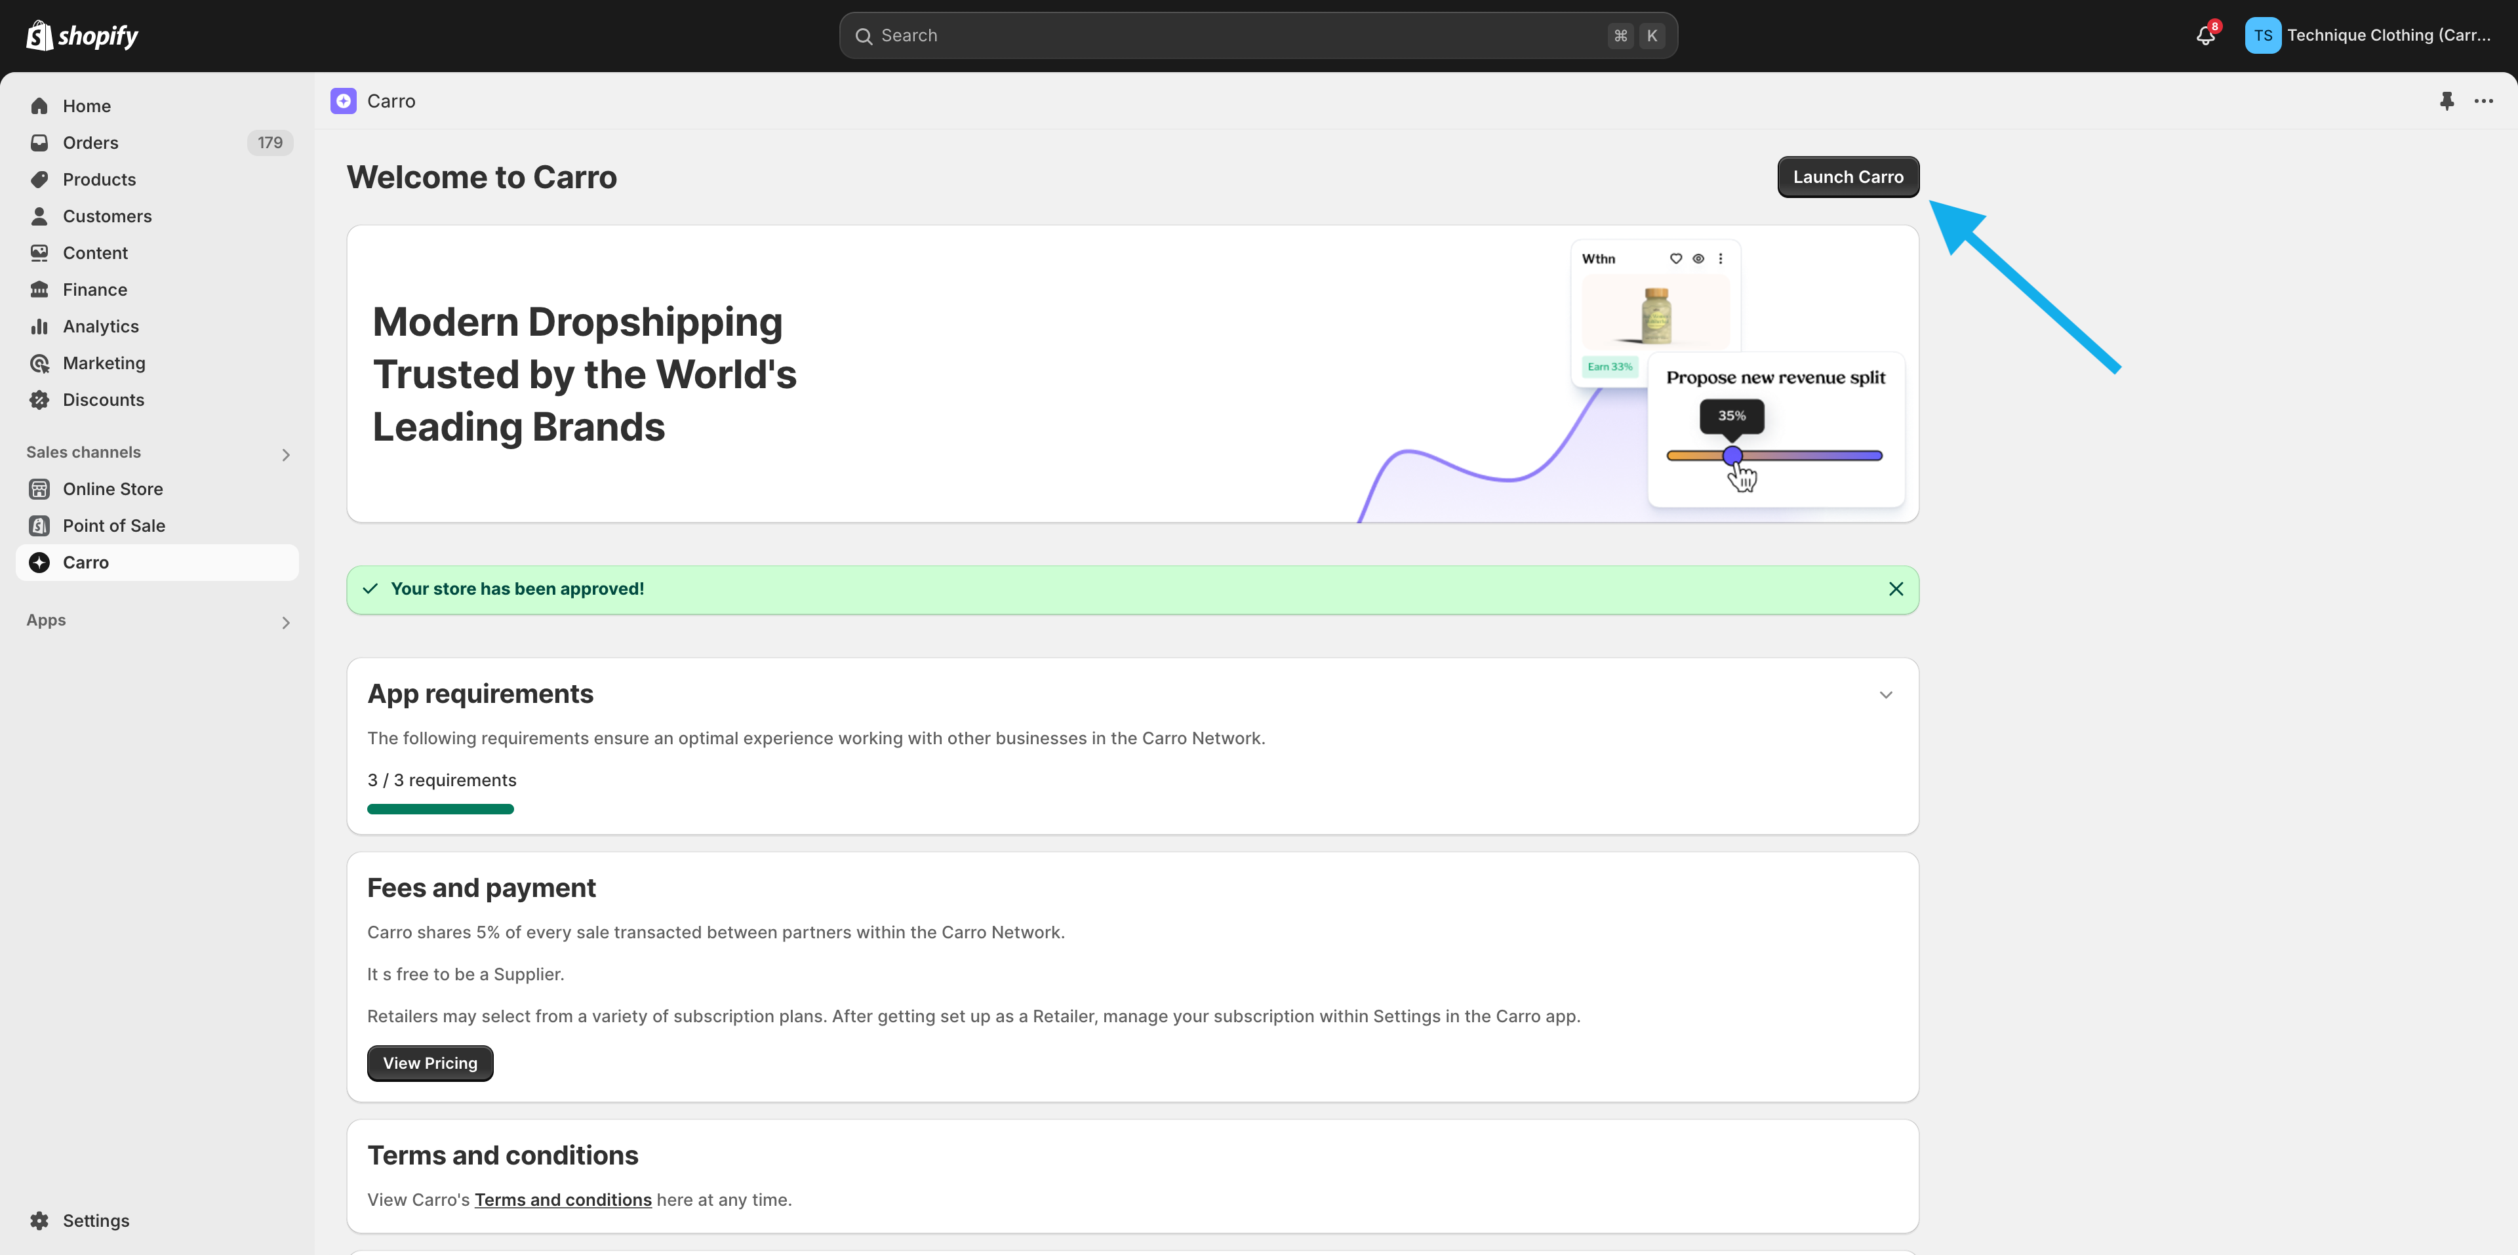This screenshot has width=2518, height=1255.
Task: Click the Shopify logo
Action: pos(82,35)
